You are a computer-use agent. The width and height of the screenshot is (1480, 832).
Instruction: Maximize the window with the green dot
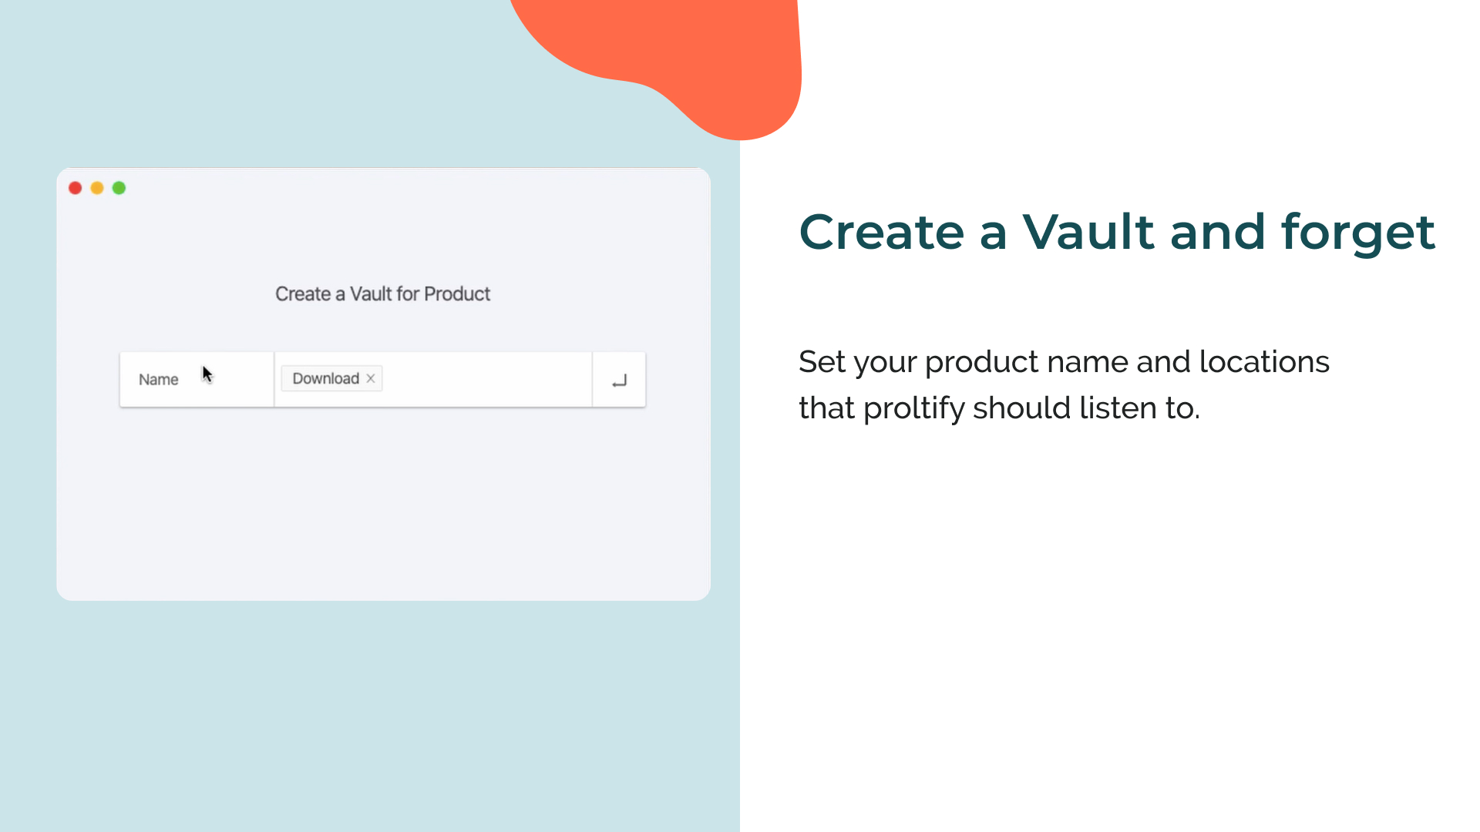(x=119, y=188)
